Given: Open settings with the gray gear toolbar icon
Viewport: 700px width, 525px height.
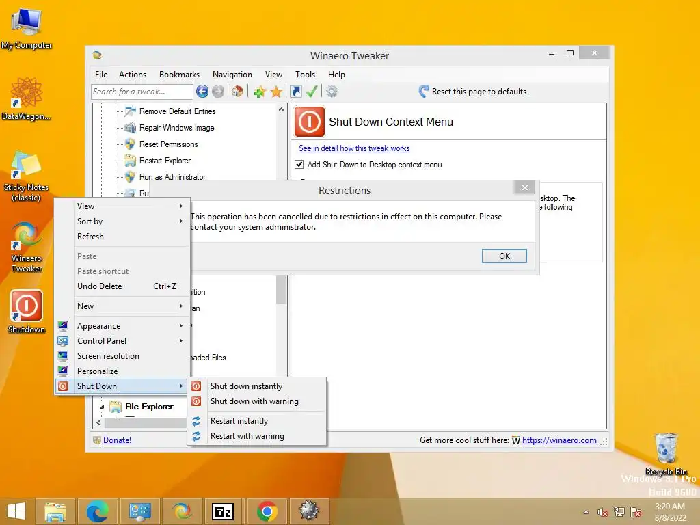Looking at the screenshot, I should click(x=332, y=92).
